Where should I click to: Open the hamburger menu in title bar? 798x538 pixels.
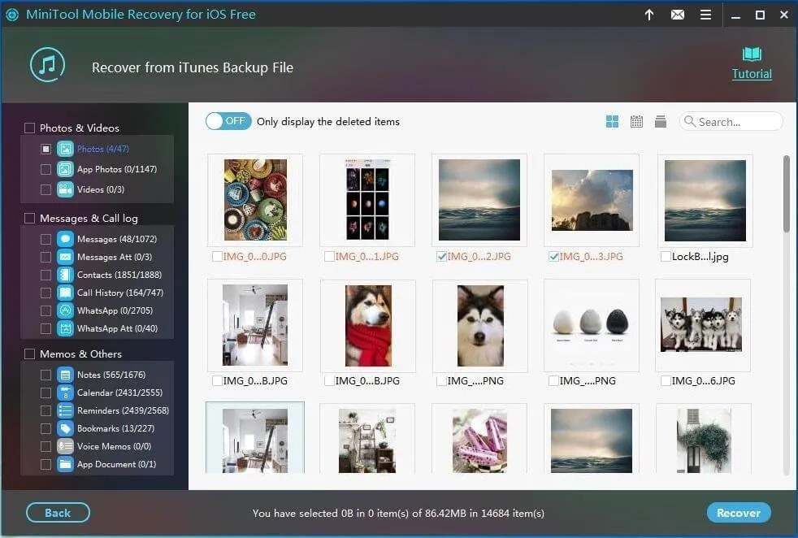tap(705, 15)
